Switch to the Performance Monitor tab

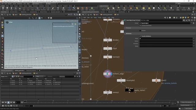tap(31, 71)
